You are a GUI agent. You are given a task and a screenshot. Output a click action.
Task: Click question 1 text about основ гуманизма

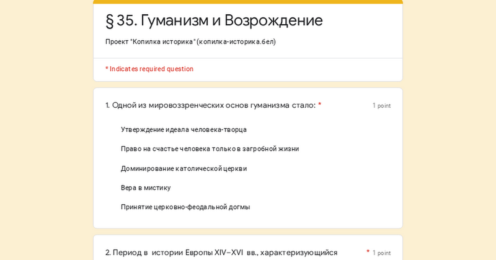pyautogui.click(x=210, y=105)
